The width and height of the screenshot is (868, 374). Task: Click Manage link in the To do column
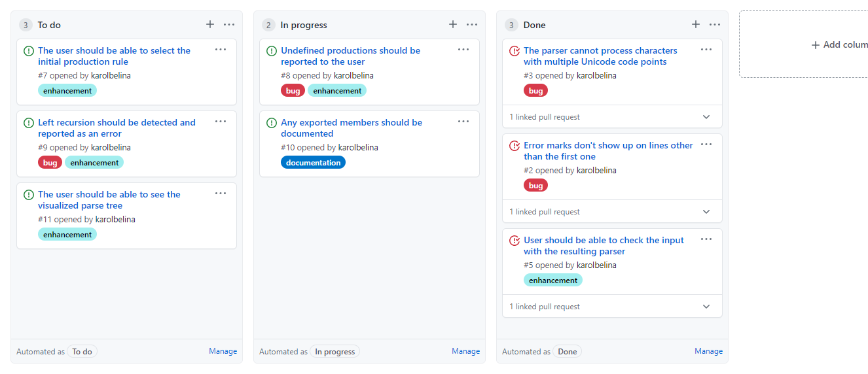[x=223, y=351]
